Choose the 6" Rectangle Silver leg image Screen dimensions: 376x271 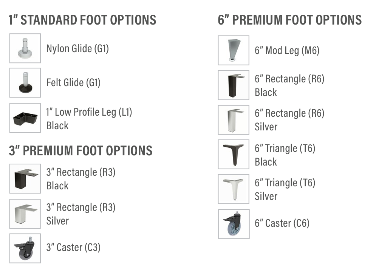click(x=234, y=120)
